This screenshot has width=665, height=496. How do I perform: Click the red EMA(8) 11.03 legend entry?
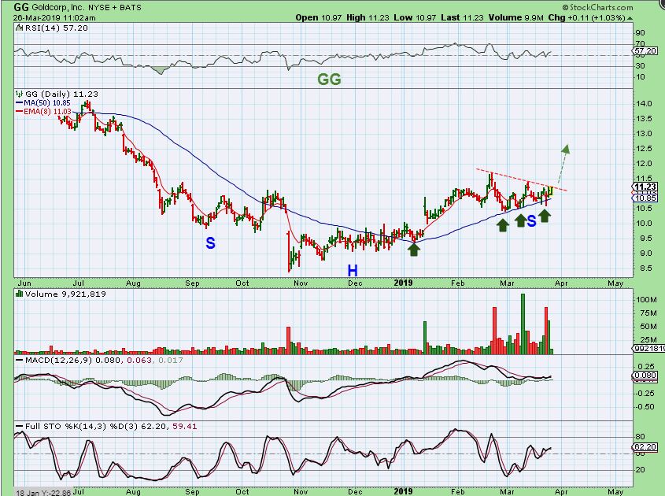point(42,112)
